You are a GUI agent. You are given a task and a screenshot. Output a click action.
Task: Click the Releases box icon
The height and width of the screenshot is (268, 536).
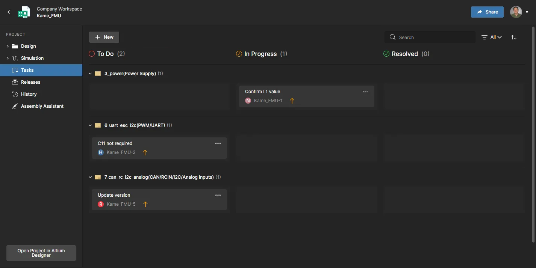[x=15, y=82]
